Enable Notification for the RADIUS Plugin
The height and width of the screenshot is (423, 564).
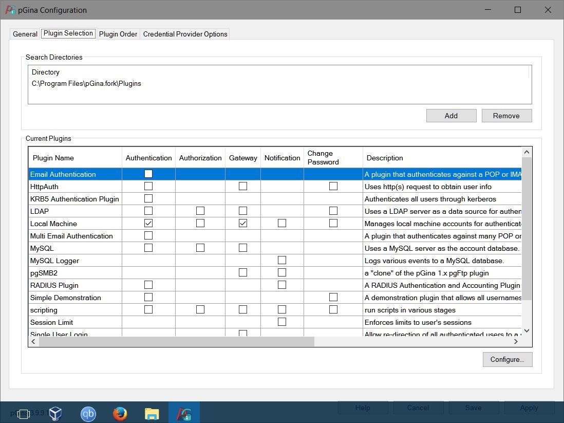(x=281, y=284)
